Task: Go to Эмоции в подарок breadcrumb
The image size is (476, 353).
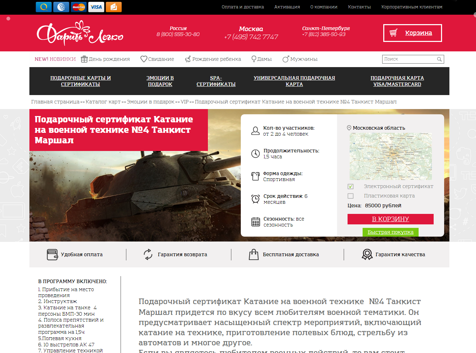Action: (x=150, y=102)
